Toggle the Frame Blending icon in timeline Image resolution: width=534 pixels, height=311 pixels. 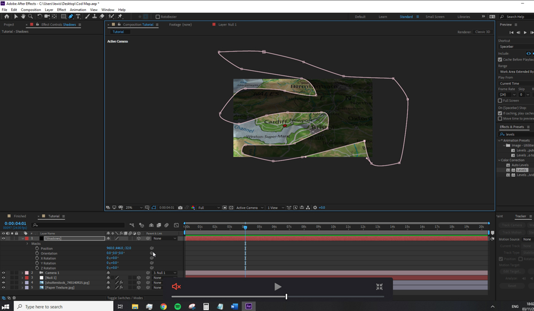(x=159, y=225)
